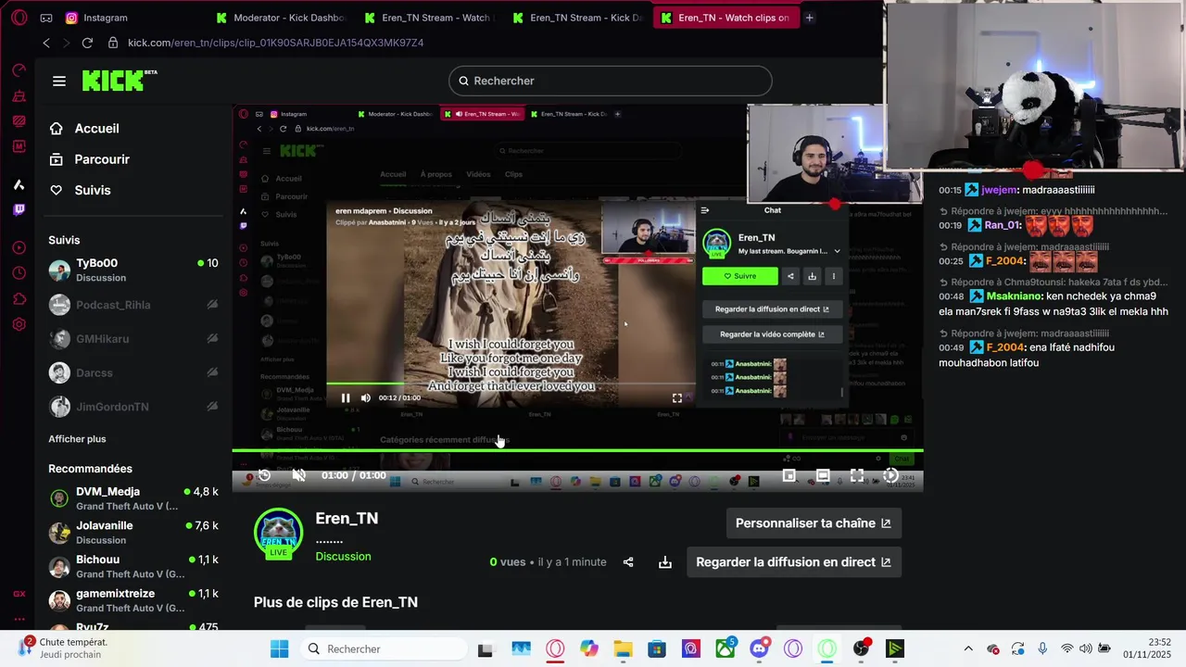
Task: Open TyBo00 followed channel
Action: 133,270
